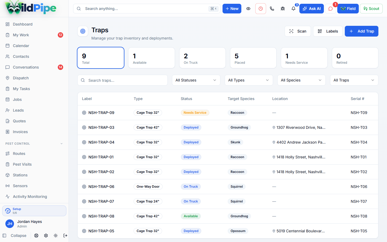Collapse the Pest Control section chevron

click(62, 144)
